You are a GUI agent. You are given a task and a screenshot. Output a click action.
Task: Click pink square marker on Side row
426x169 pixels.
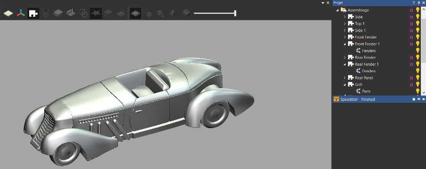coord(411,17)
